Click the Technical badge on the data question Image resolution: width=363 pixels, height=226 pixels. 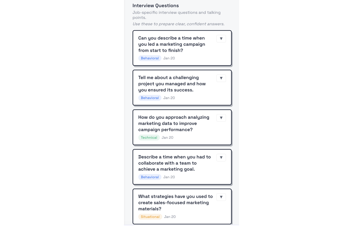(149, 137)
